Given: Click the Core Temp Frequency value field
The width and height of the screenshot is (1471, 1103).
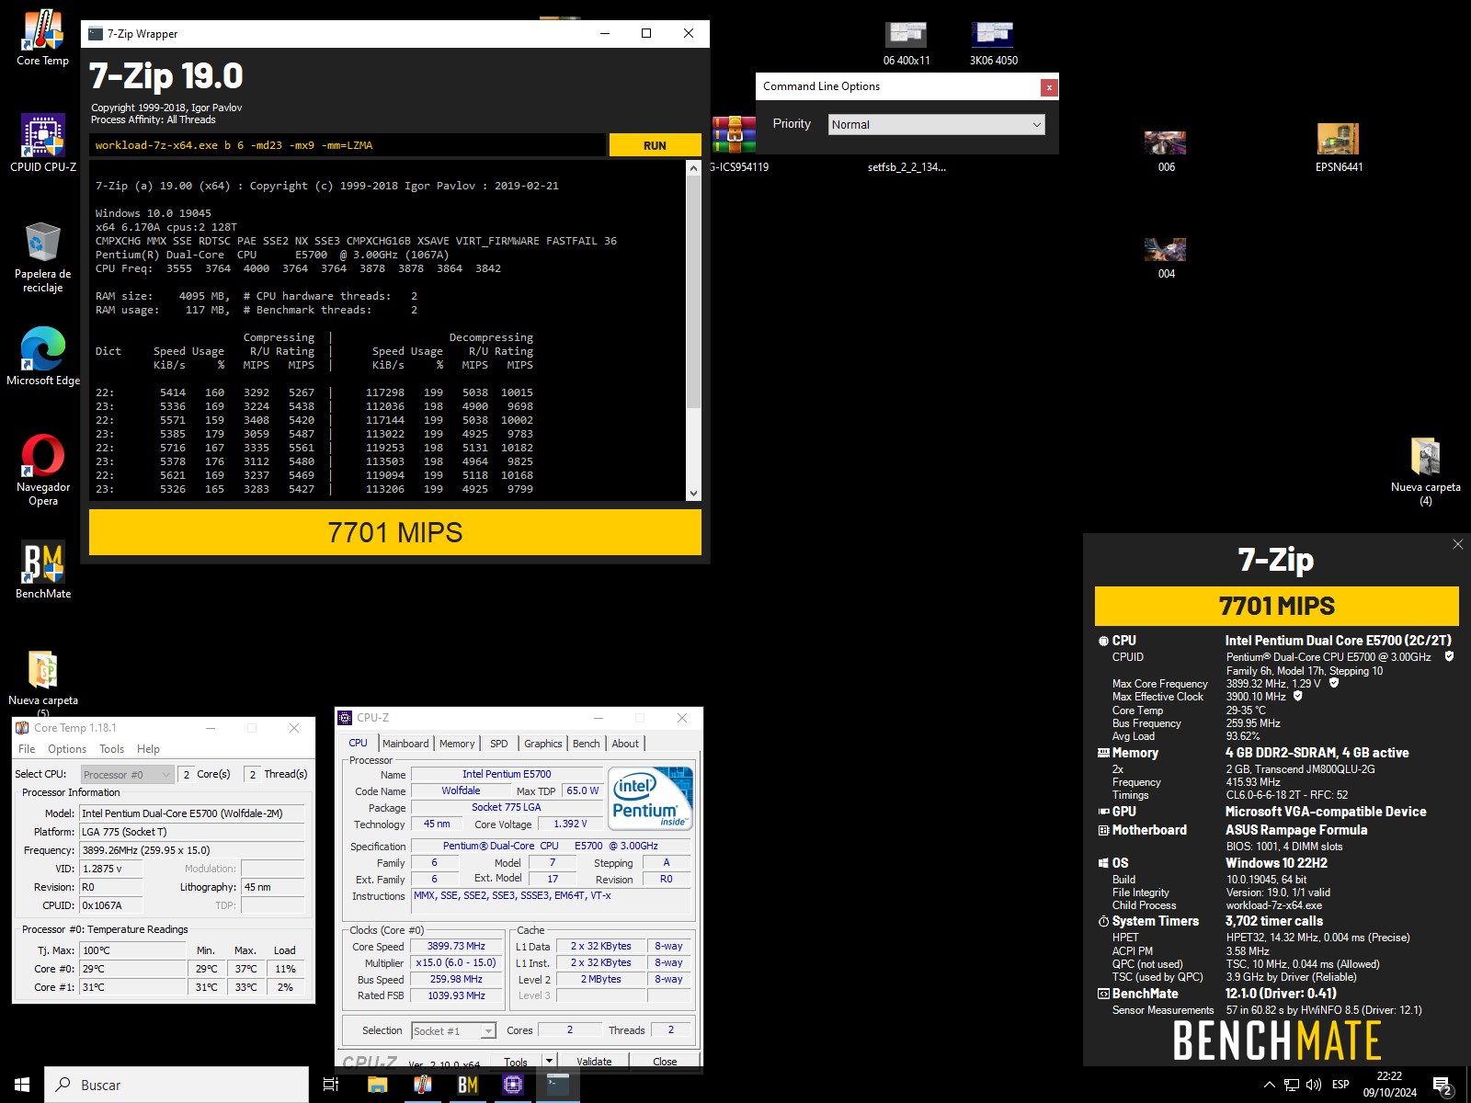Looking at the screenshot, I should pyautogui.click(x=191, y=850).
